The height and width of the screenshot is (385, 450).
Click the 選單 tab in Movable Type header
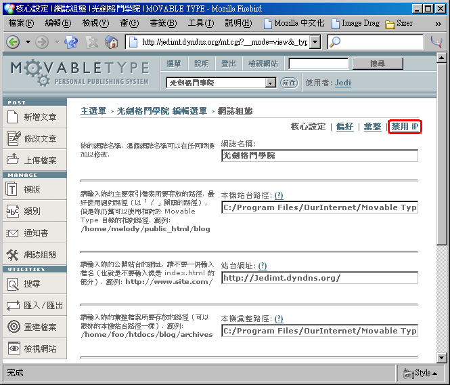pos(174,64)
